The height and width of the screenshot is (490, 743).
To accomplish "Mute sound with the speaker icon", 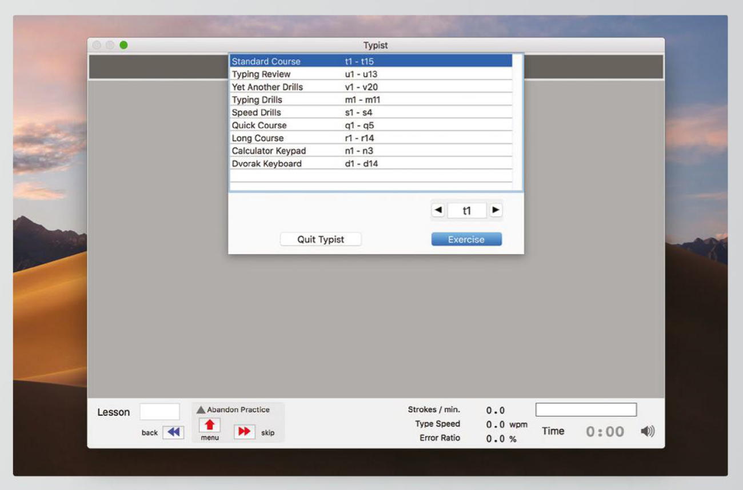I will (x=648, y=432).
